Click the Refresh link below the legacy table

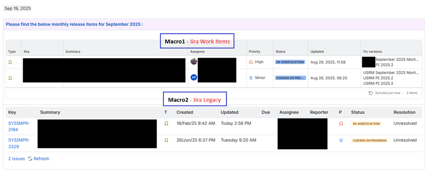[x=41, y=159]
